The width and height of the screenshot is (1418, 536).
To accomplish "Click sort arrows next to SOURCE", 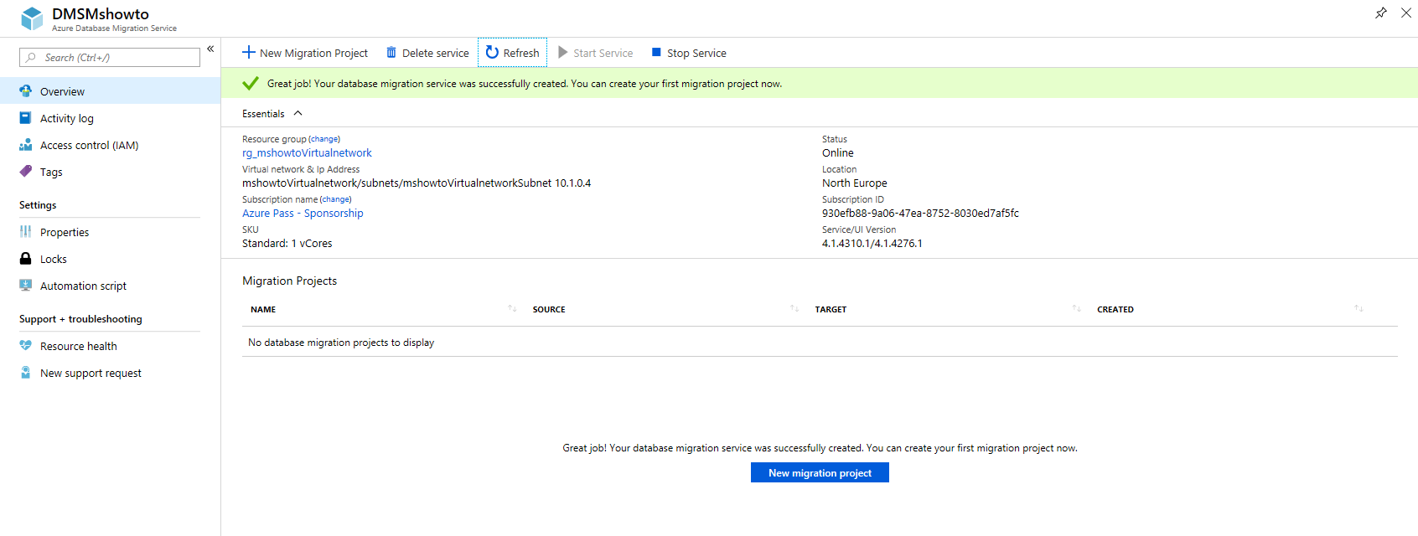I will 794,309.
